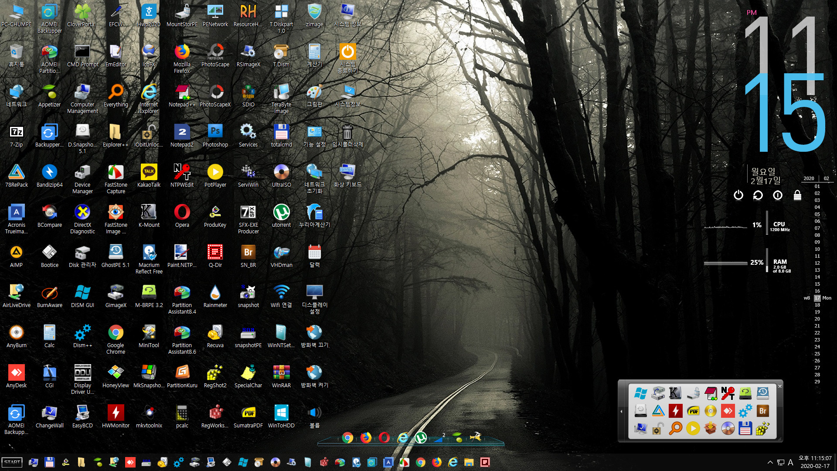
Task: Launch Mozilla Firefox desktop shortcut
Action: (182, 58)
